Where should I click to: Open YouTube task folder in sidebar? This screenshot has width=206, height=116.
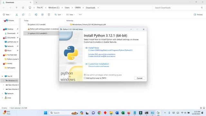point(12,55)
